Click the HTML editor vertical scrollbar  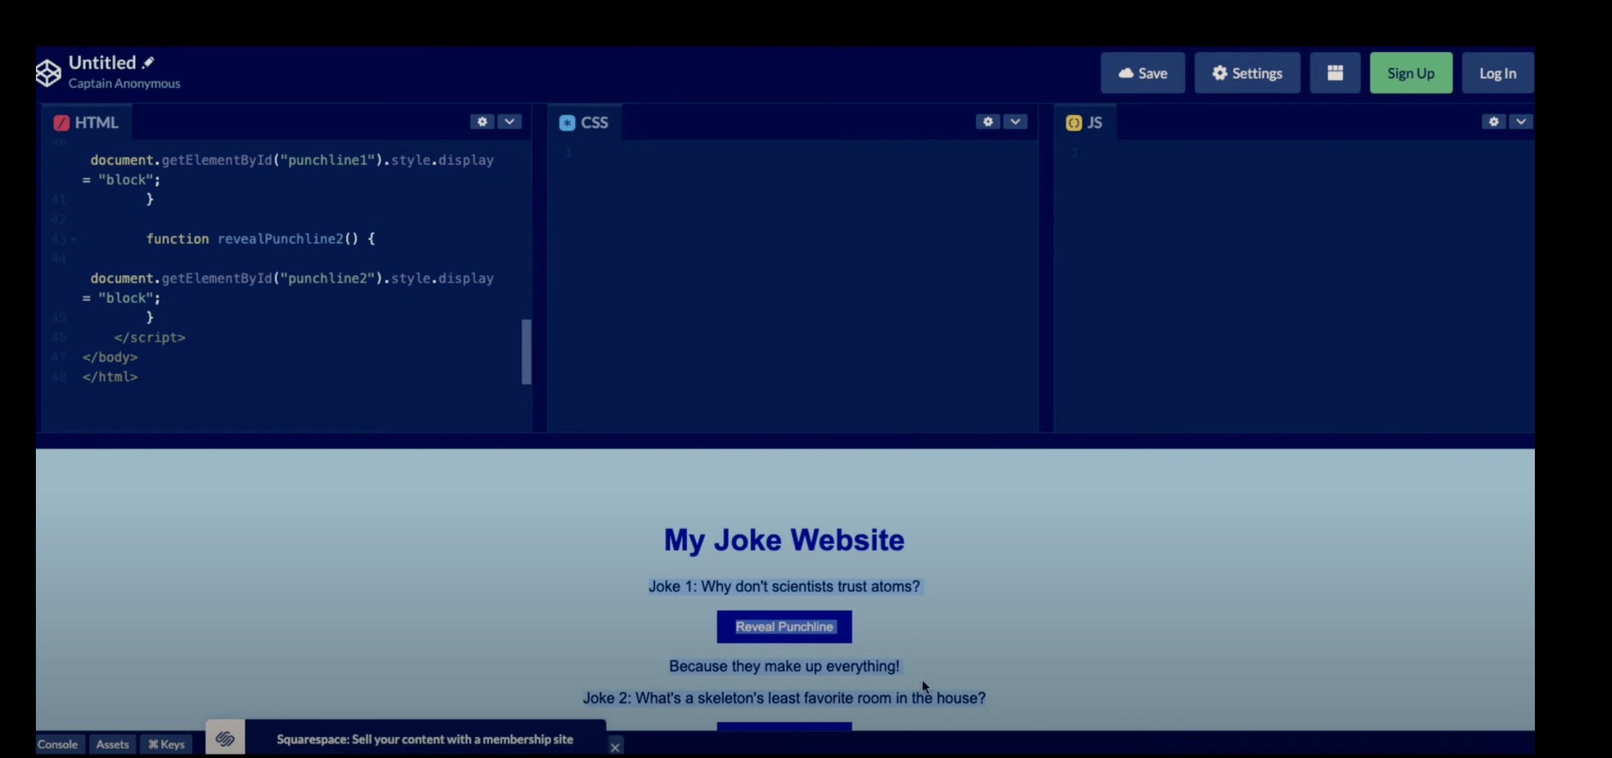(x=526, y=352)
